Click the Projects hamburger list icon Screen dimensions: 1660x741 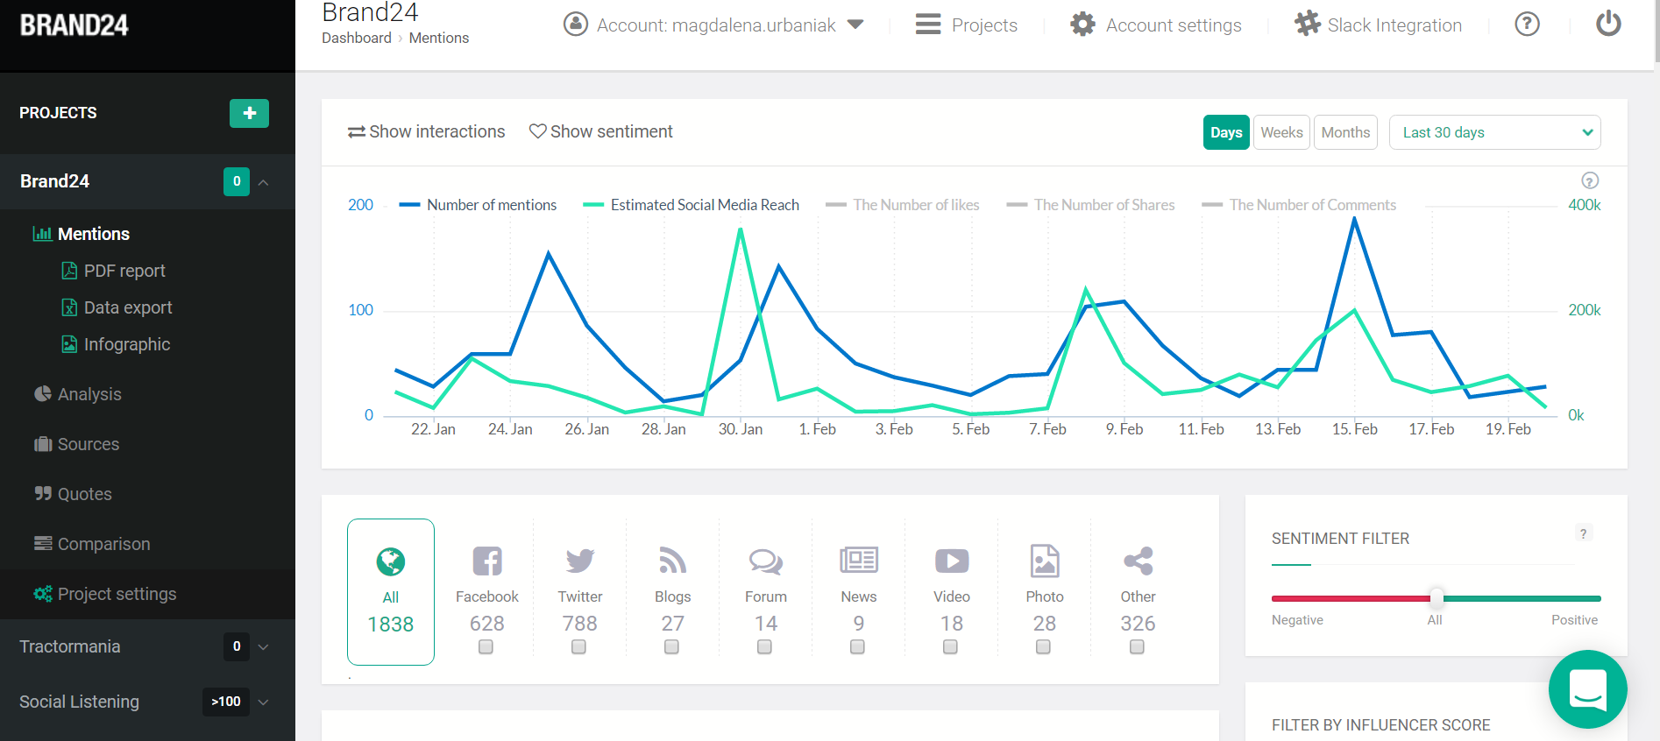click(x=928, y=25)
